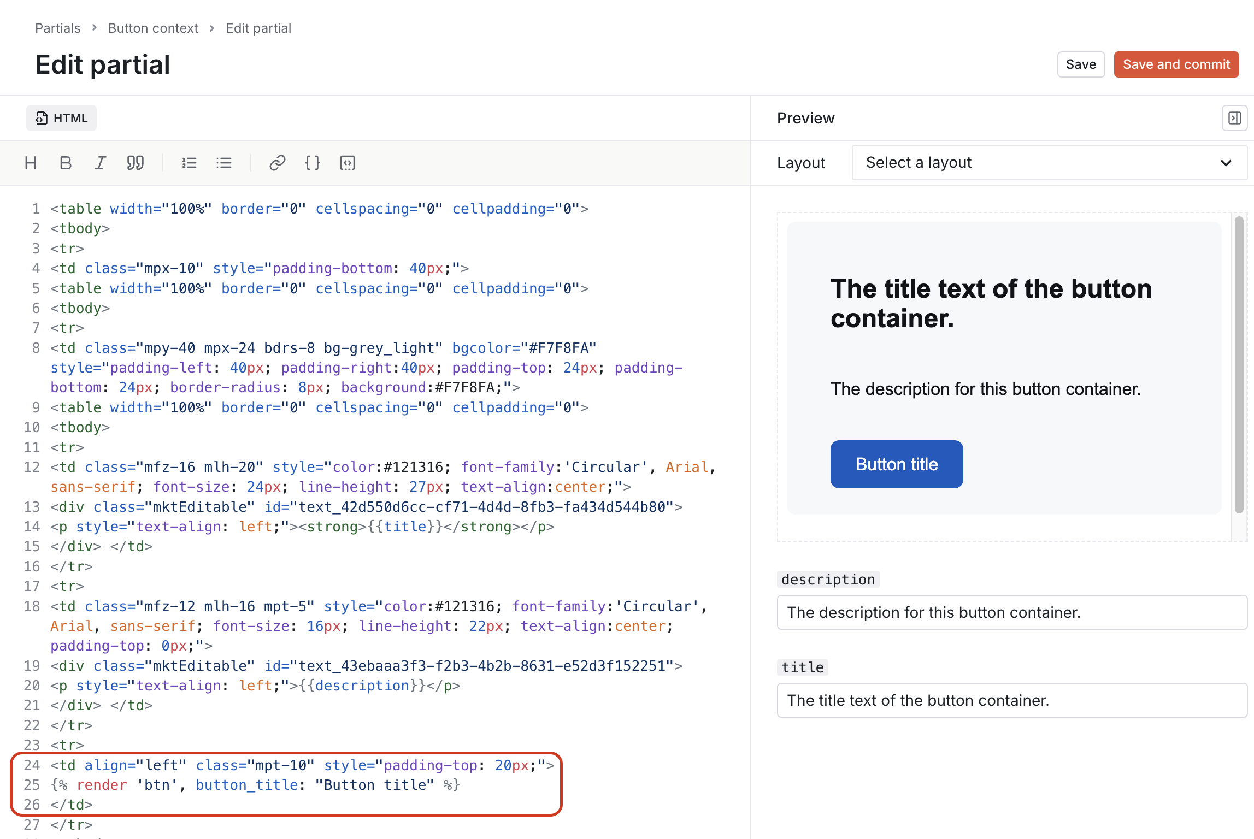The width and height of the screenshot is (1254, 839).
Task: Click the Heading H icon
Action: tap(30, 163)
